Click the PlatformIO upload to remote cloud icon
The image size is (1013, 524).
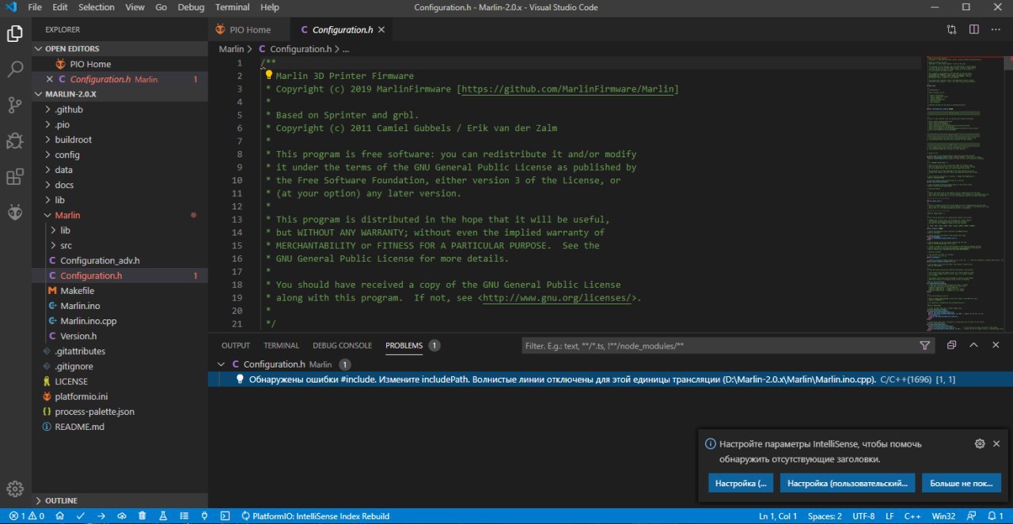(122, 516)
